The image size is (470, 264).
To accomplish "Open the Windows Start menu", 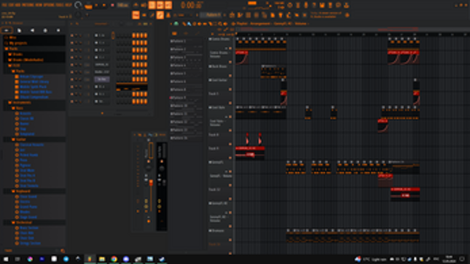I will pyautogui.click(x=6, y=259).
